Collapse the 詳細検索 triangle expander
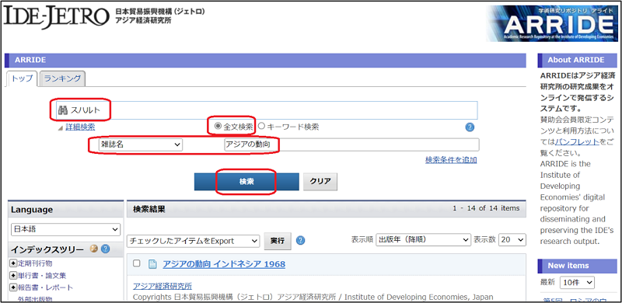 60,127
